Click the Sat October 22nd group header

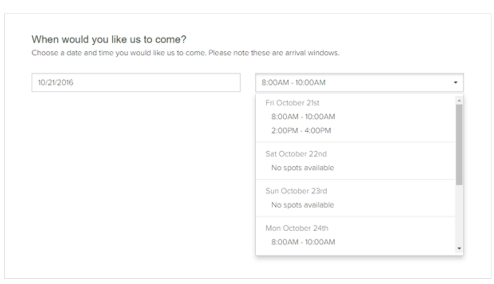point(296,154)
